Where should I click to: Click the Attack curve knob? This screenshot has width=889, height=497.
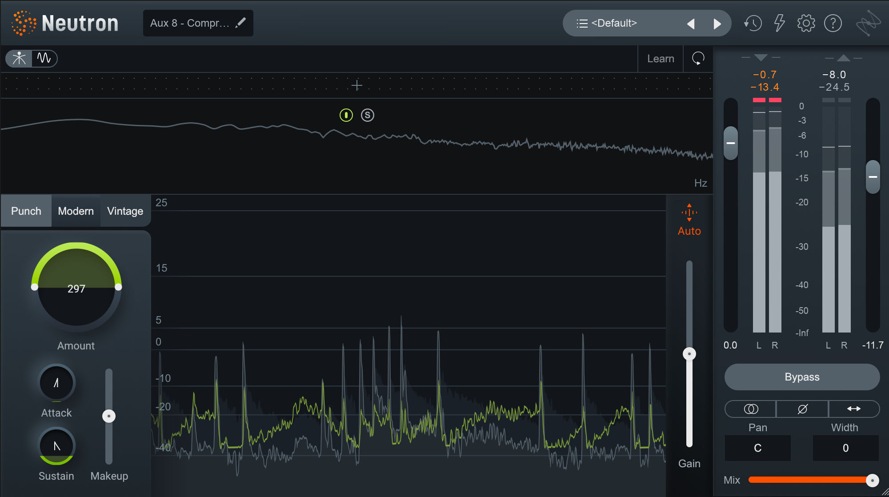57,383
